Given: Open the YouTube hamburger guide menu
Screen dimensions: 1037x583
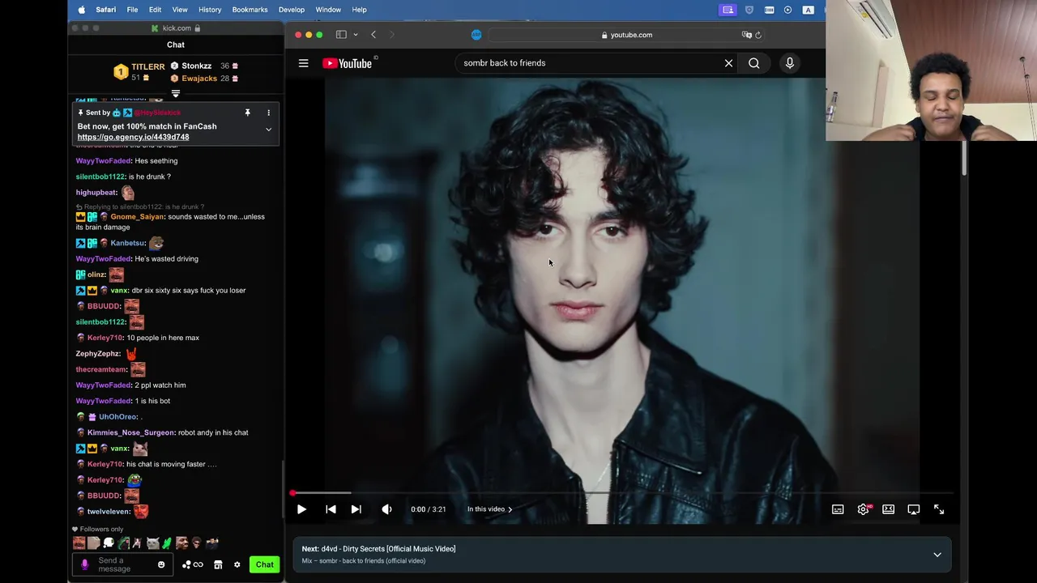Looking at the screenshot, I should [303, 63].
